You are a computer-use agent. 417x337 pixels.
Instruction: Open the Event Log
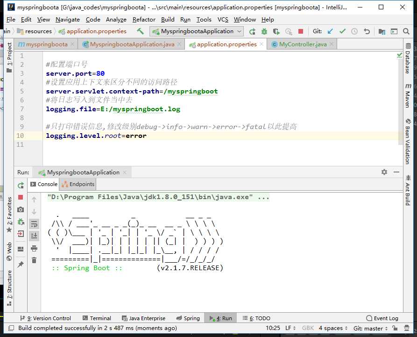pyautogui.click(x=382, y=318)
